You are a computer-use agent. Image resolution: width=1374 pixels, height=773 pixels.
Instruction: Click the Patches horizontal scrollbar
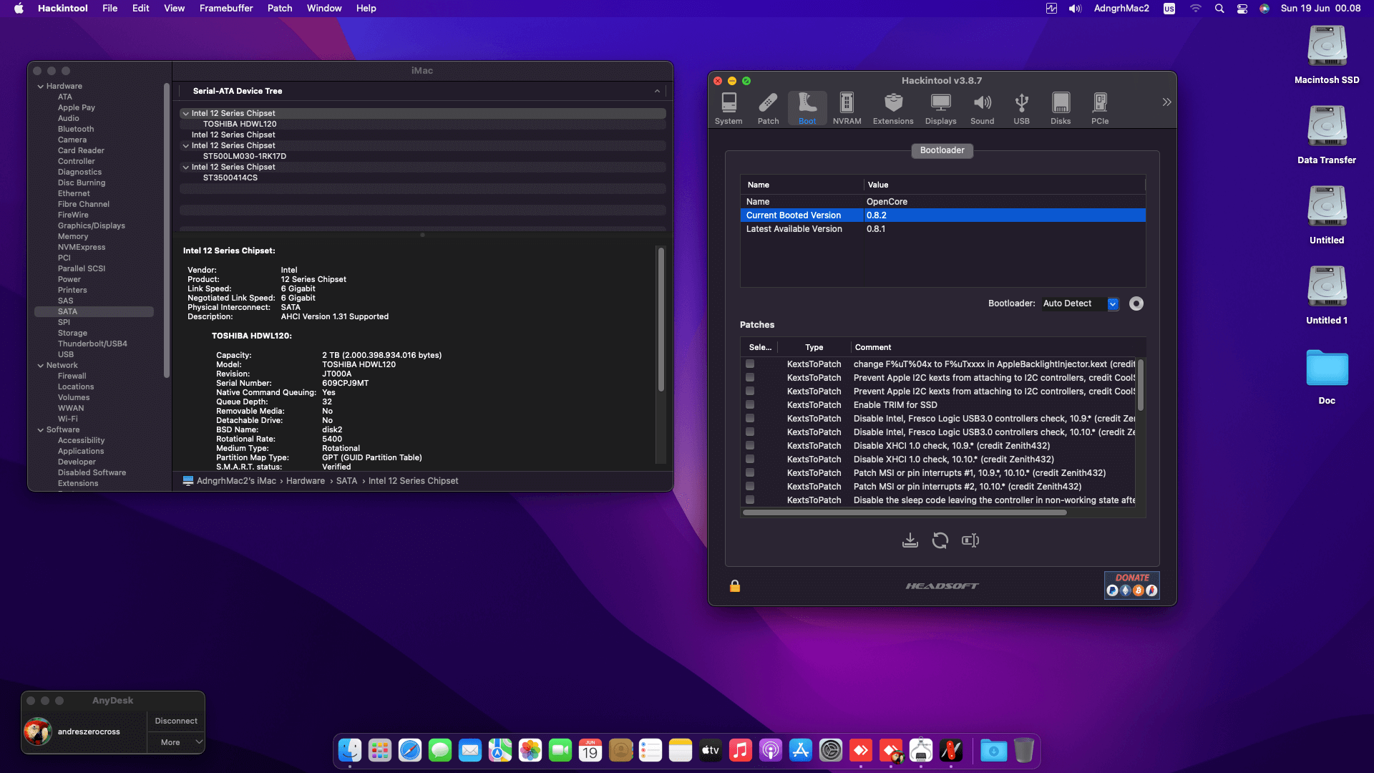point(905,512)
